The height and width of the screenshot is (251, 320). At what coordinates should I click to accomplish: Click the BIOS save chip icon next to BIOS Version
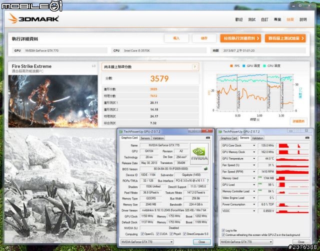[205, 169]
